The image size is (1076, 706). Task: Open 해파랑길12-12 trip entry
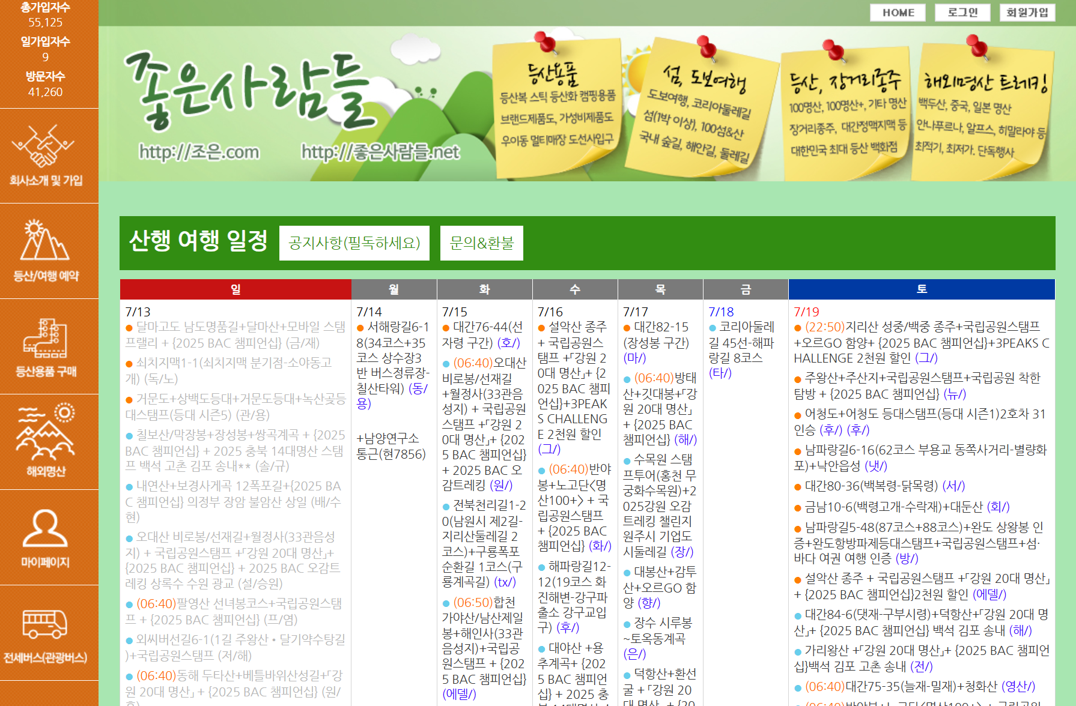574,597
